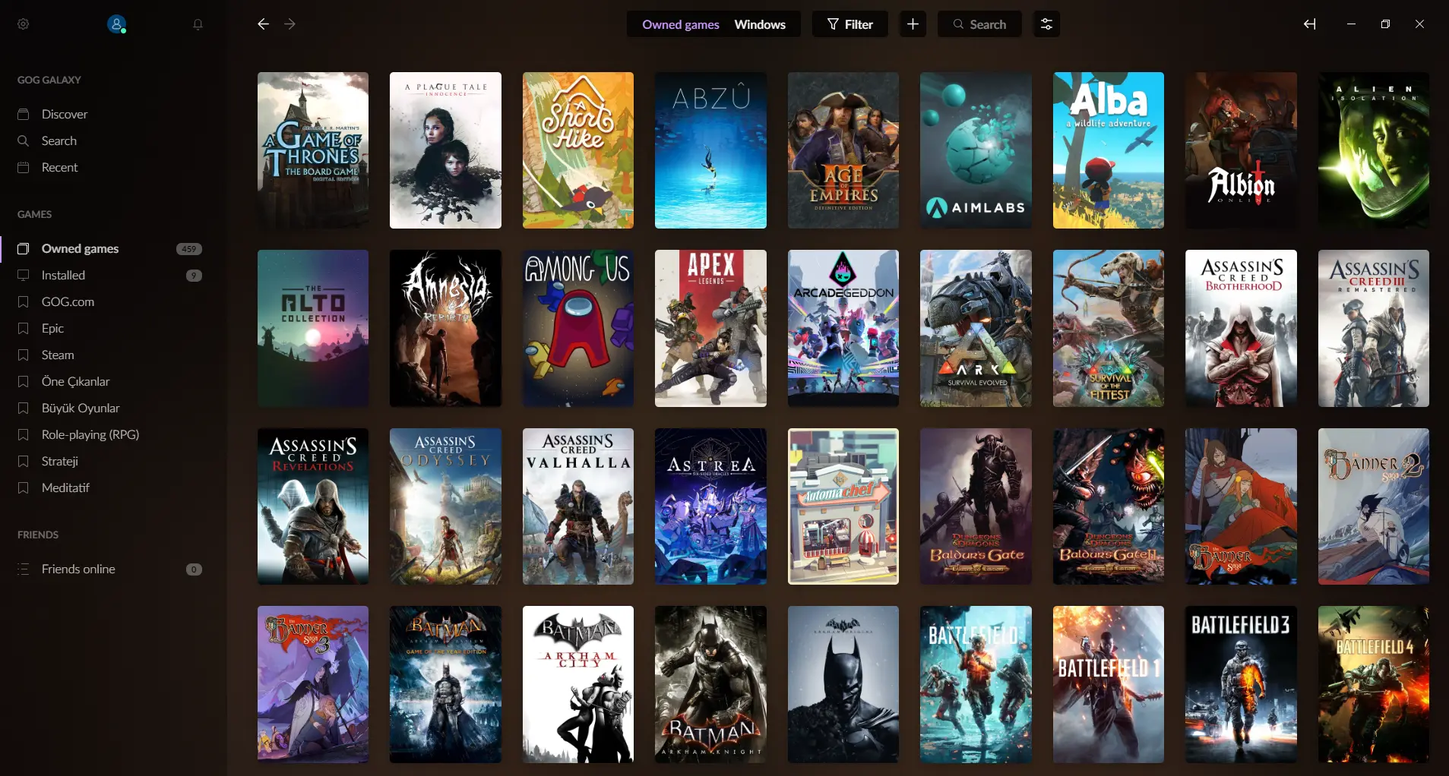1449x776 pixels.
Task: Open the Apex Legends cover
Action: [x=710, y=328]
